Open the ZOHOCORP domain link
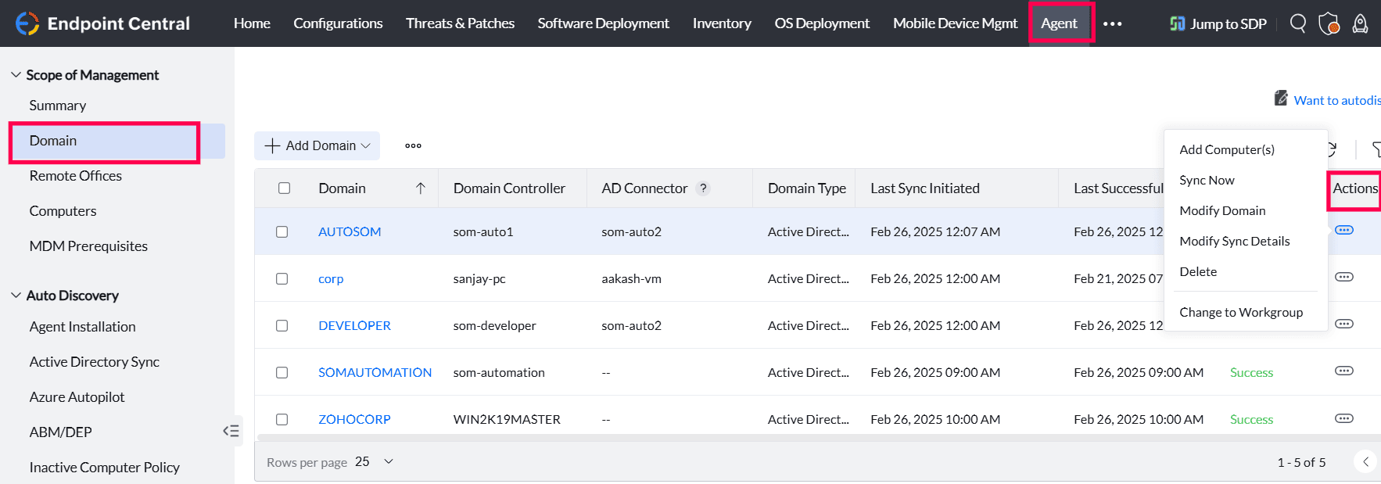 coord(354,419)
